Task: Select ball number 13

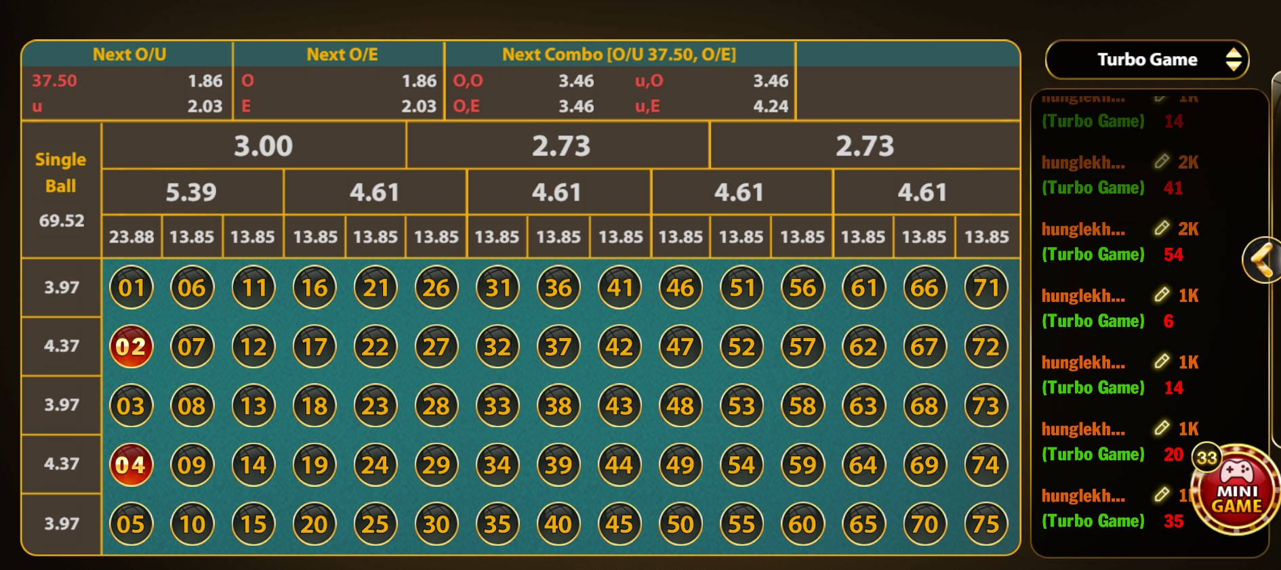Action: pyautogui.click(x=253, y=405)
